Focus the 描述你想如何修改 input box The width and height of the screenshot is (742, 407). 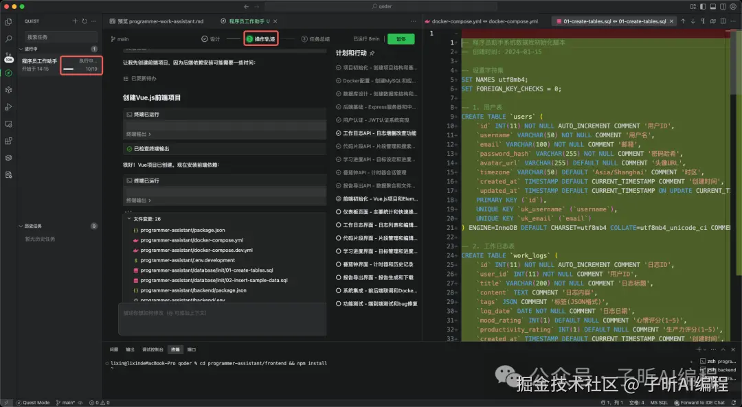pos(223,319)
